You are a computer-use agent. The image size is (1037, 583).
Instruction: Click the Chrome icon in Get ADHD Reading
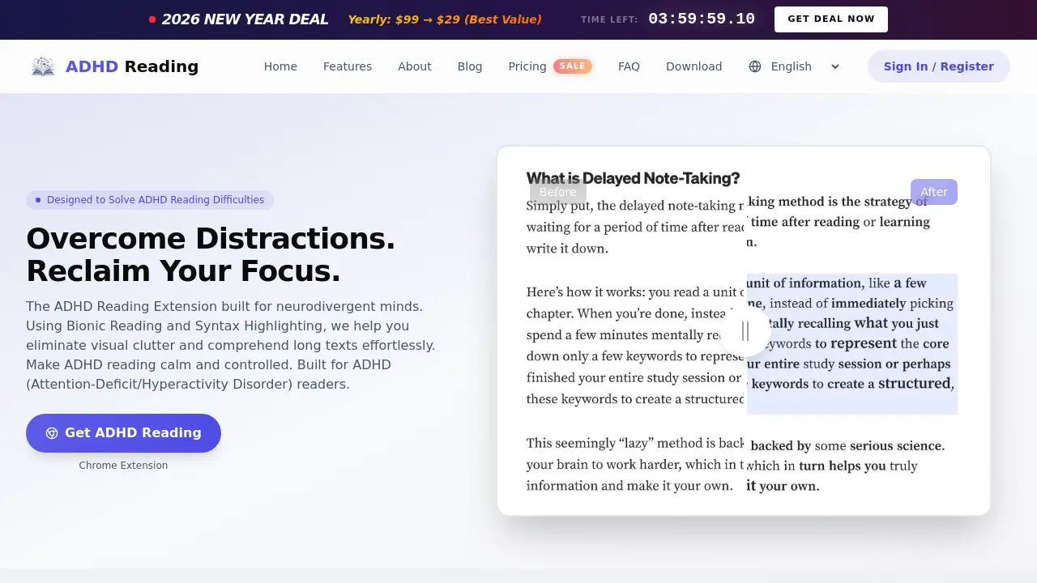tap(52, 433)
